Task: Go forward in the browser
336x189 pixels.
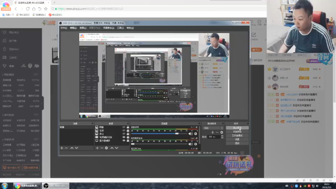Action: coord(22,9)
